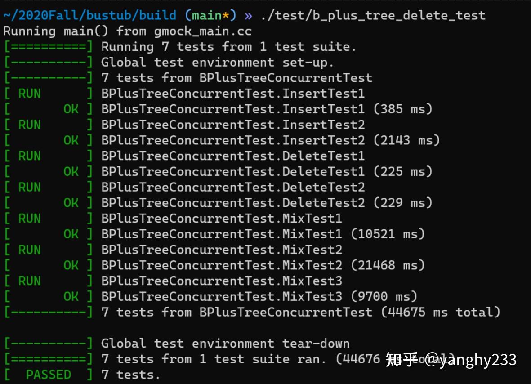The width and height of the screenshot is (531, 384).
Task: Click the (main*) git branch indicator
Action: [210, 15]
